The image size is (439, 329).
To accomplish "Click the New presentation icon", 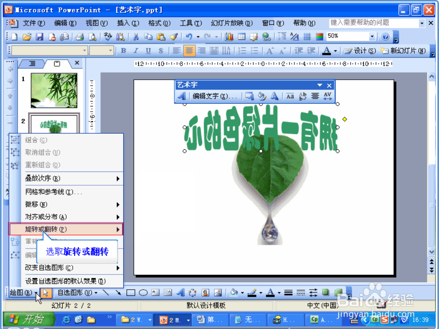I will coord(14,37).
